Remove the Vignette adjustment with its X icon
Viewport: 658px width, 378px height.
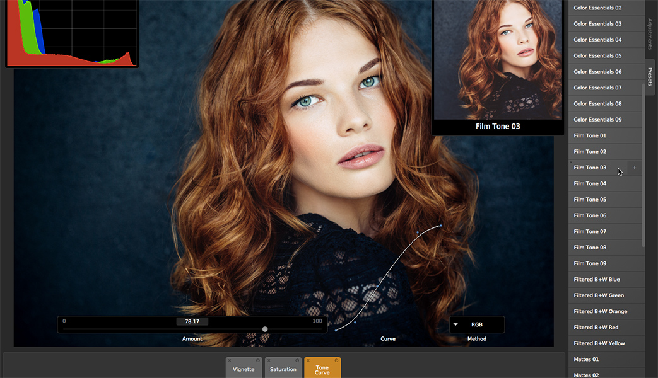pyautogui.click(x=230, y=360)
